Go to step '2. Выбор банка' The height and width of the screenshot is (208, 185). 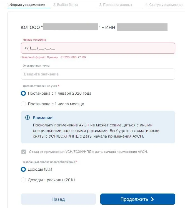(66, 5)
